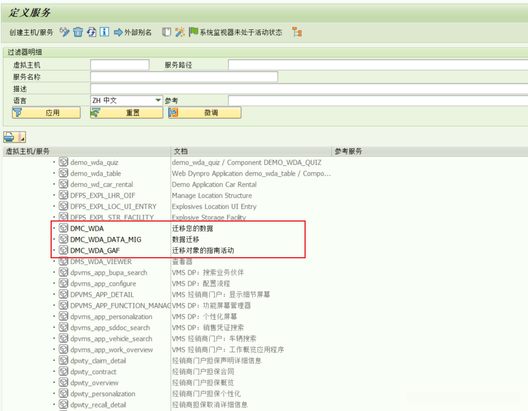Click the text VMS DP: 个性化屏幕
This screenshot has width=528, height=411.
pos(205,316)
